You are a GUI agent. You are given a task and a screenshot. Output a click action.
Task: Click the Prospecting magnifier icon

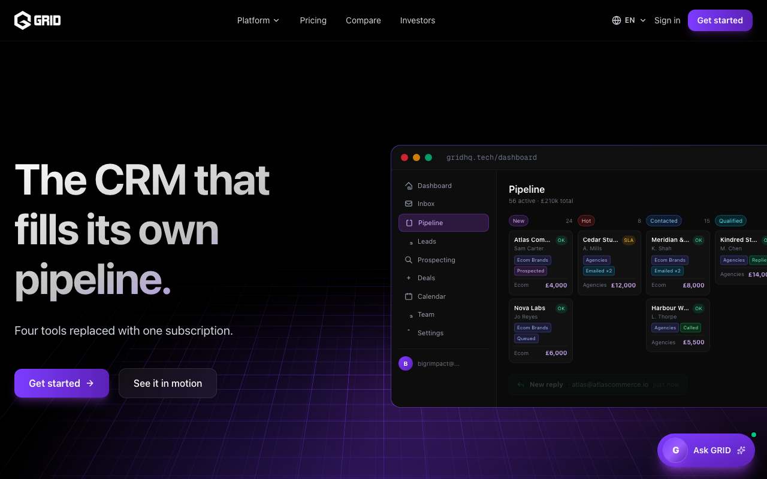[409, 260]
